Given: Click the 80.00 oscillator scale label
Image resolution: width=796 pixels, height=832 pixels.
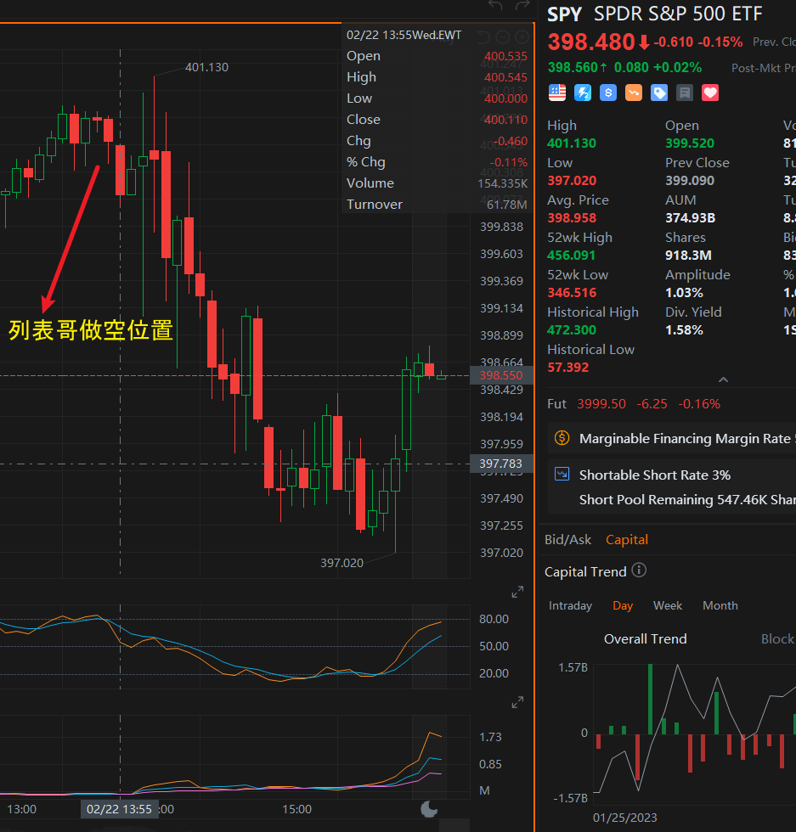Looking at the screenshot, I should pos(494,619).
